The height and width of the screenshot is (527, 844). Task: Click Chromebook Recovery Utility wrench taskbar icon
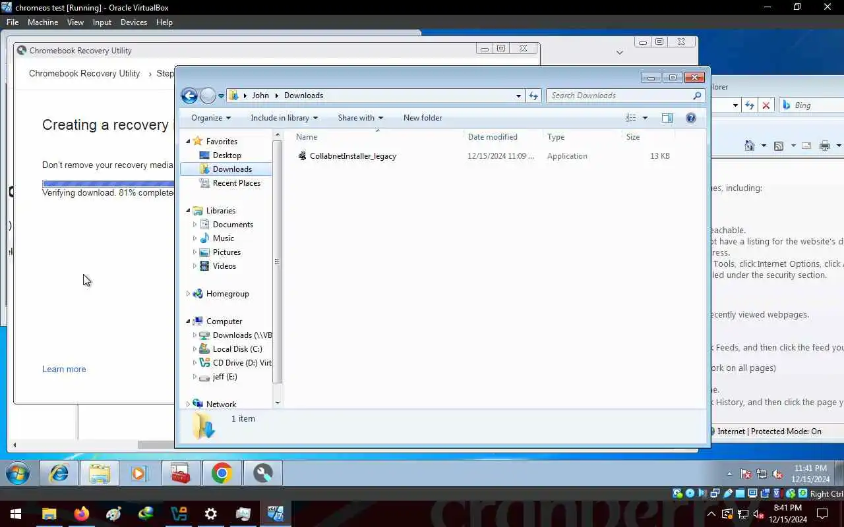(262, 474)
